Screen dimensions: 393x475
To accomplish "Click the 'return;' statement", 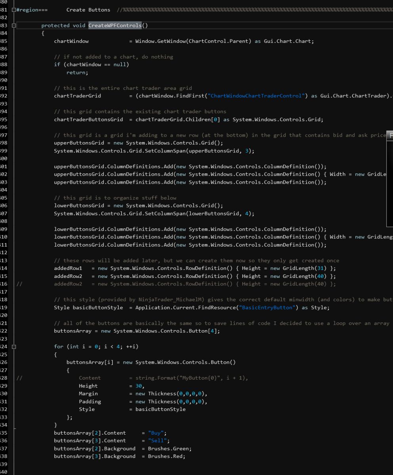I will click(77, 72).
